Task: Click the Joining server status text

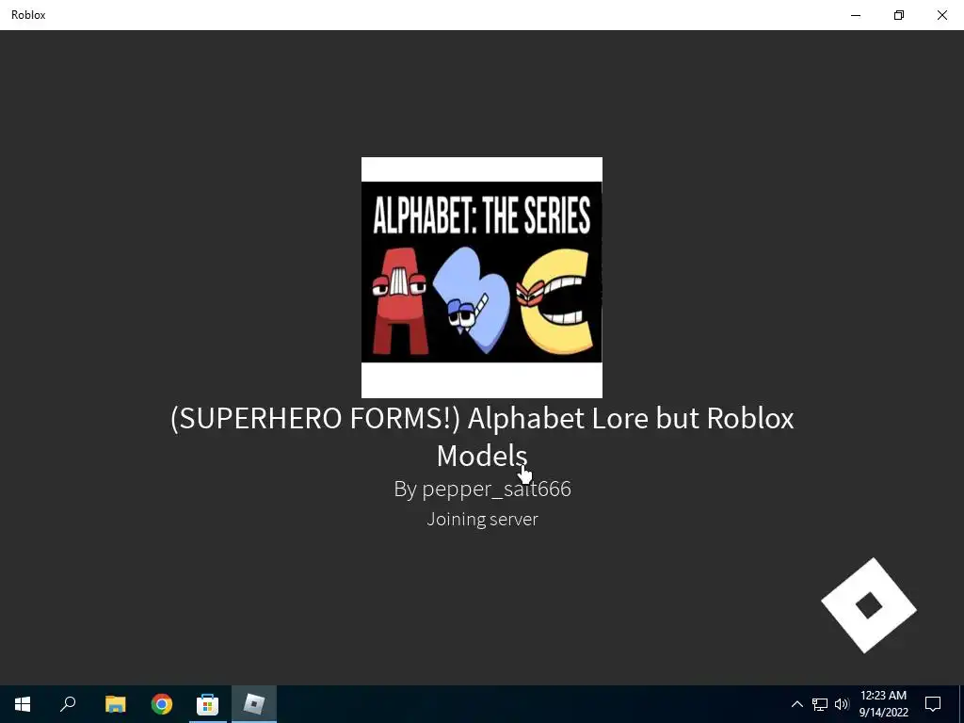Action: [x=483, y=520]
